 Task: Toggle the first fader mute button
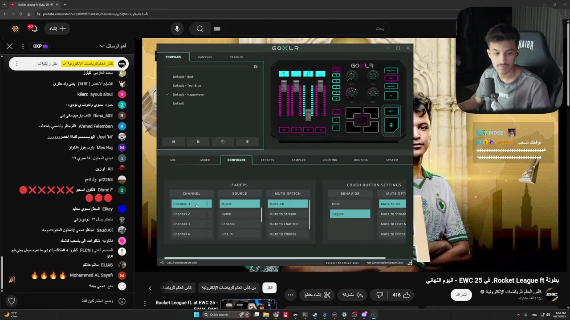pyautogui.click(x=284, y=130)
